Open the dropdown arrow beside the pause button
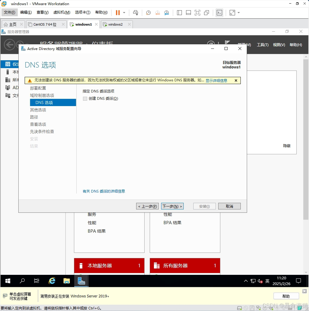309x311 pixels. click(124, 13)
